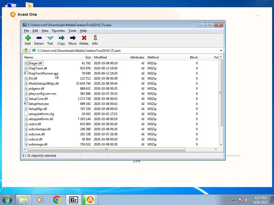Select the SetupHost.exe file icon
Image resolution: width=274 pixels, height=205 pixels.
tap(26, 104)
